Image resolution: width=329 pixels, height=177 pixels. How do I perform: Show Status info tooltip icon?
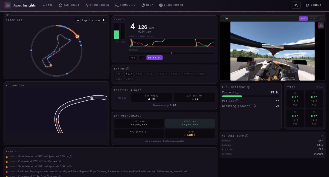127,69
